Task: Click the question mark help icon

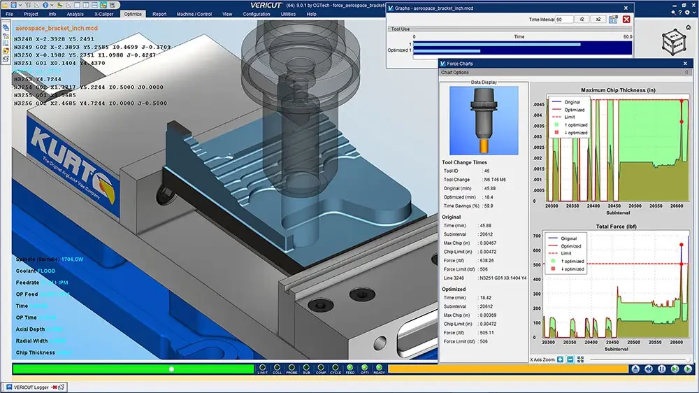Action: point(680,13)
